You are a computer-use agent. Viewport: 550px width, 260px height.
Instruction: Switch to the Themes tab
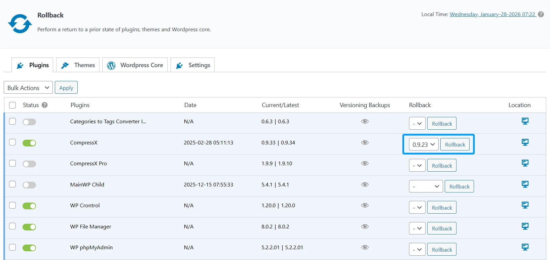point(78,65)
